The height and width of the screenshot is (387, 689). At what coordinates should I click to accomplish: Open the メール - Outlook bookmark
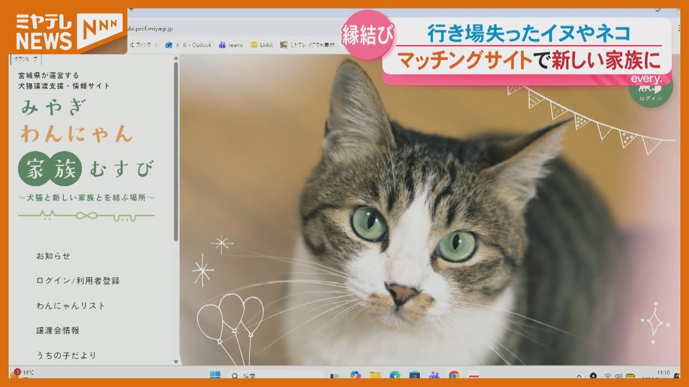tap(188, 45)
